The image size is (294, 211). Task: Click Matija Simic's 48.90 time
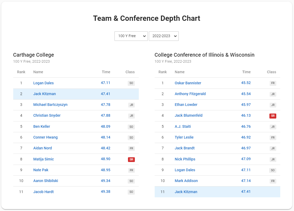point(105,159)
